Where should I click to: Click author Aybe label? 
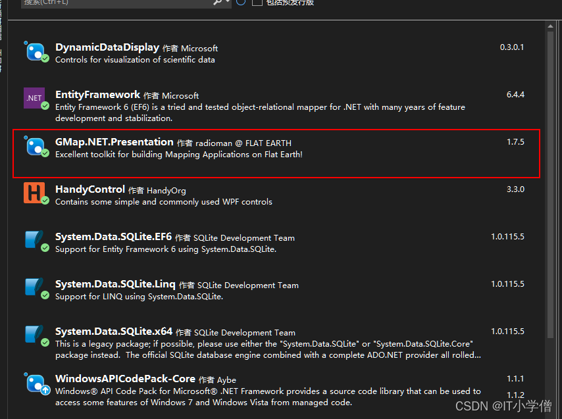pos(226,380)
